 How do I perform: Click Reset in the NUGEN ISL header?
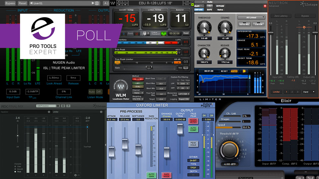point(22,3)
